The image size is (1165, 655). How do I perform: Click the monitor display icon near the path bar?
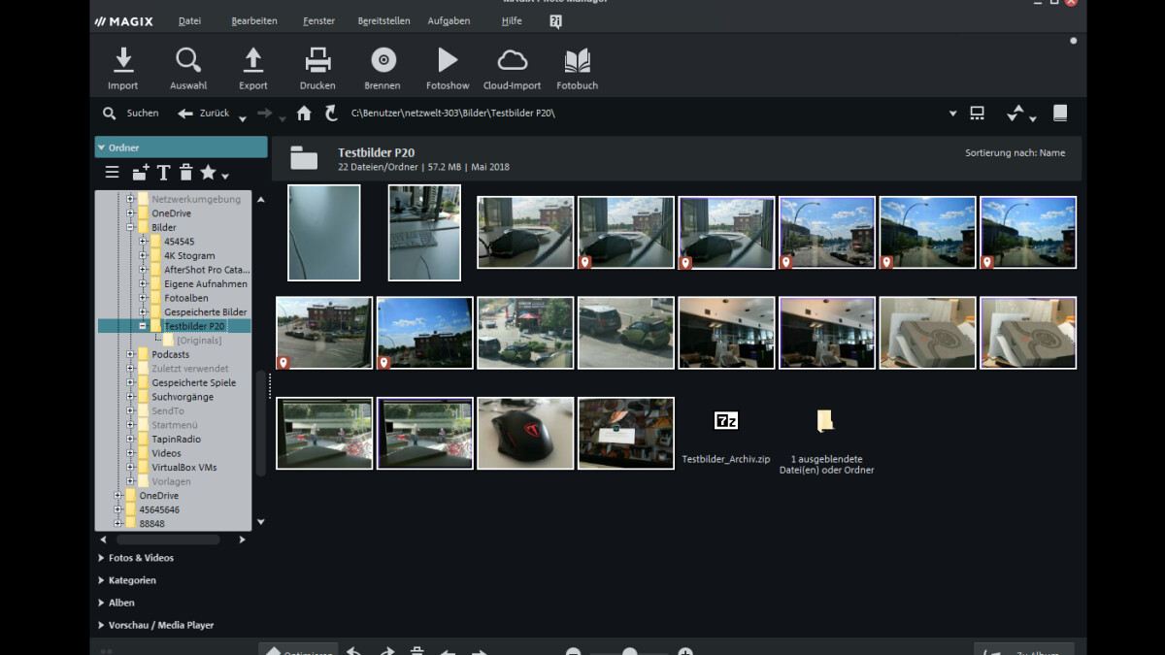coord(978,114)
